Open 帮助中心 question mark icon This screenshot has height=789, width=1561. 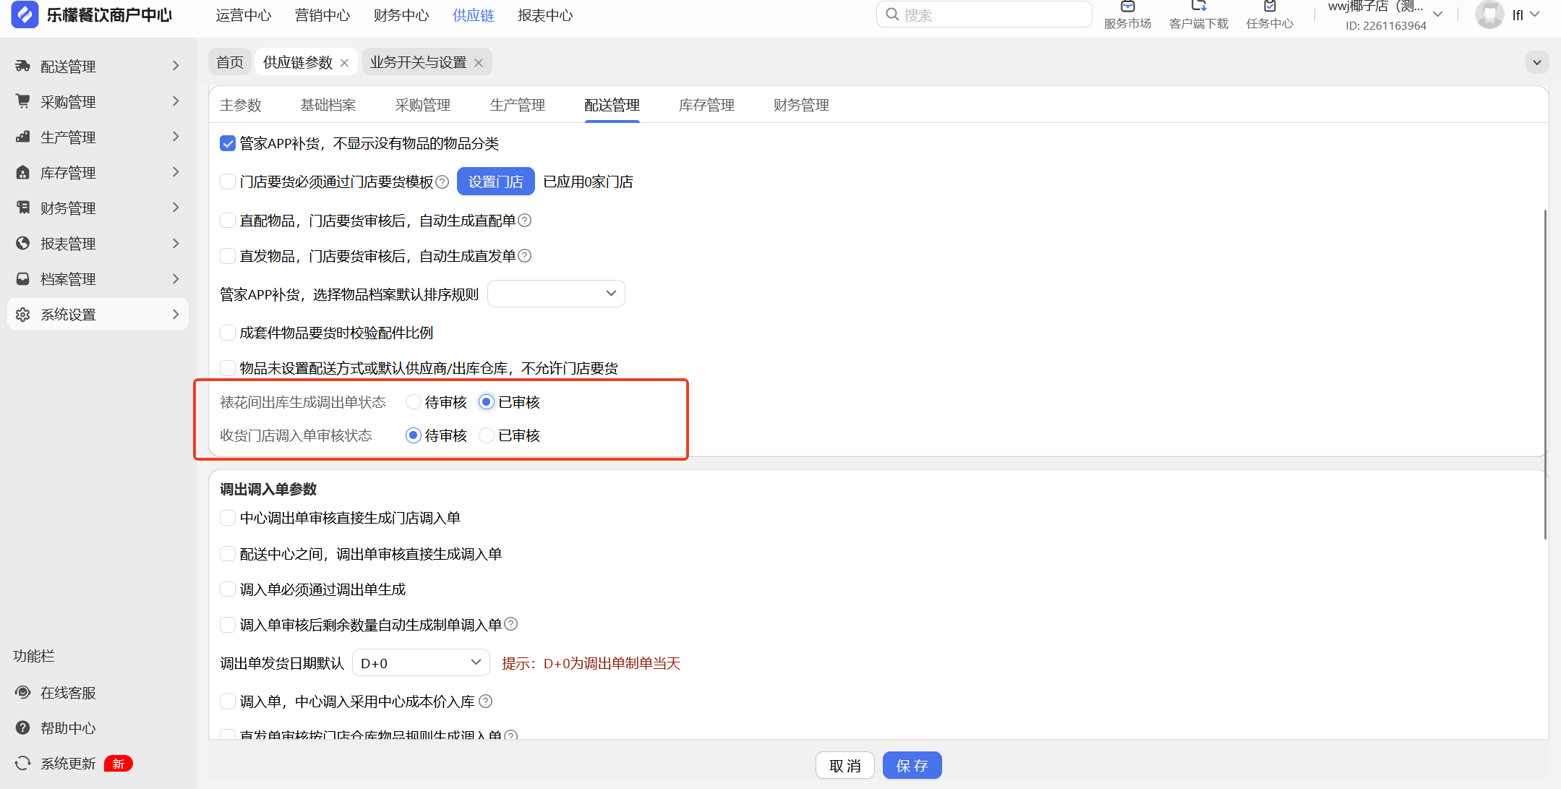(x=23, y=728)
